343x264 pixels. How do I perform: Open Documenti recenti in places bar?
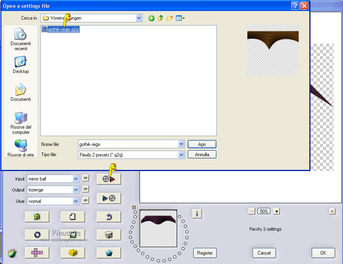pos(21,39)
